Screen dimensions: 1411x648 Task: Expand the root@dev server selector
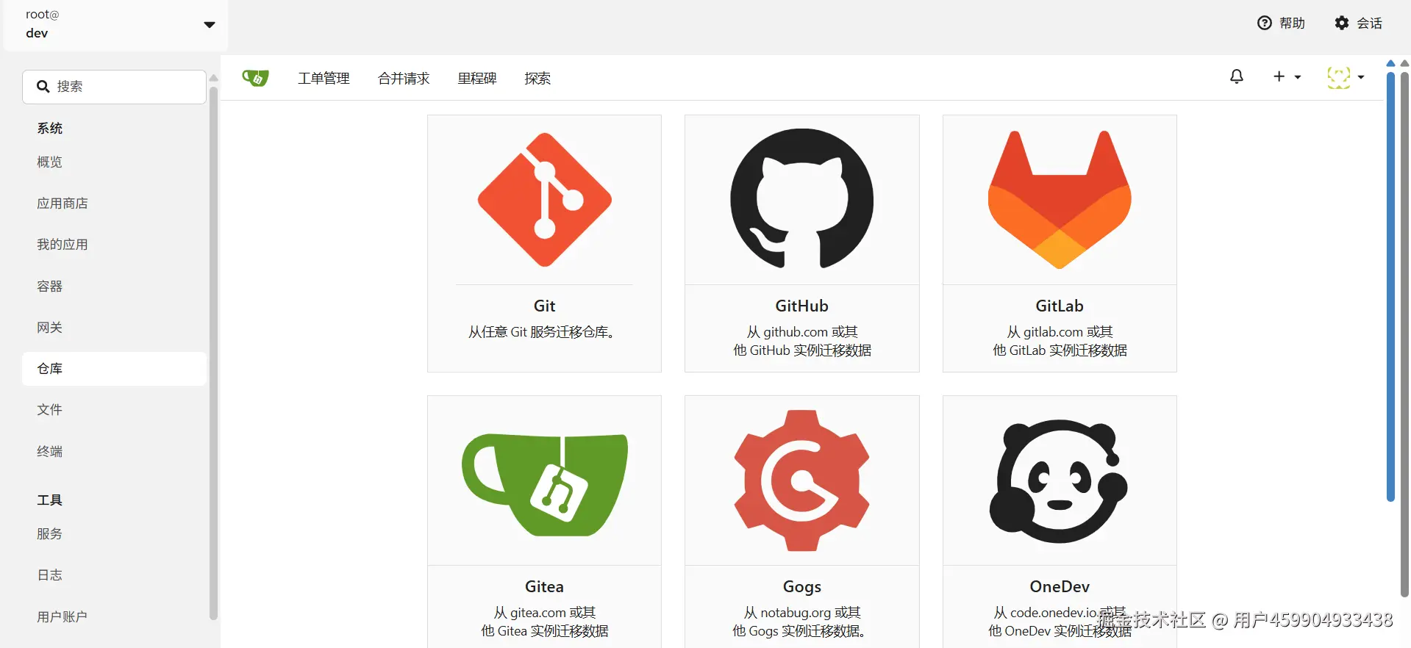coord(115,24)
